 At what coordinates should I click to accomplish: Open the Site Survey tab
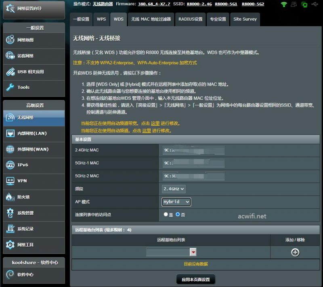click(x=245, y=19)
